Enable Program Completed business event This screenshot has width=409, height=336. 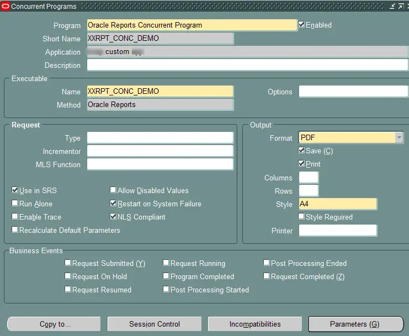[x=166, y=276]
